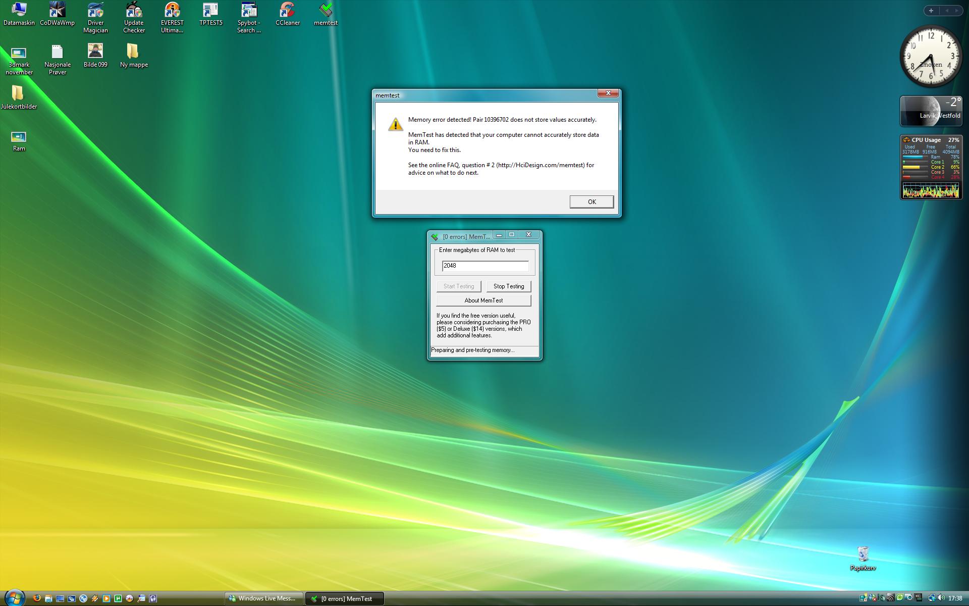The height and width of the screenshot is (606, 969).
Task: Click the system clock showing 17:38
Action: 955,598
